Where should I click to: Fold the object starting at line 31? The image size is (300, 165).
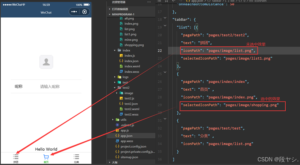pos(165,119)
